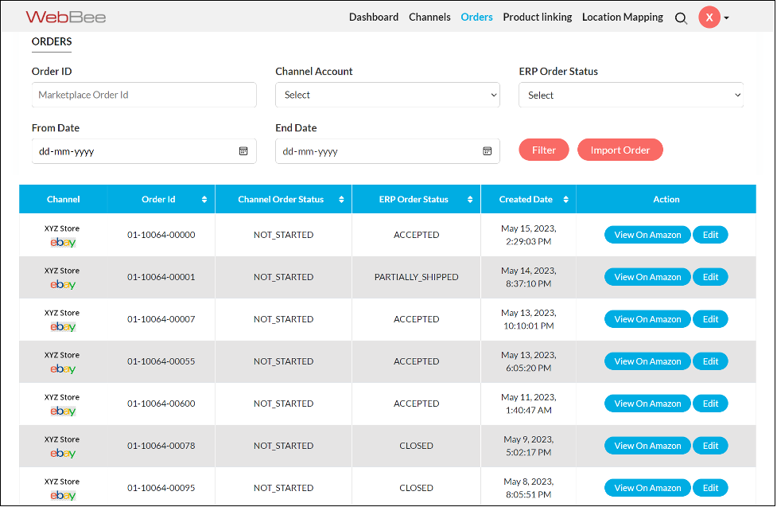Click eBay logo for order 01-10064-00001
The image size is (777, 507).
(x=63, y=284)
